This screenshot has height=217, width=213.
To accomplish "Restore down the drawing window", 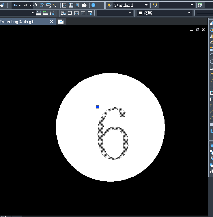I will point(197,30).
